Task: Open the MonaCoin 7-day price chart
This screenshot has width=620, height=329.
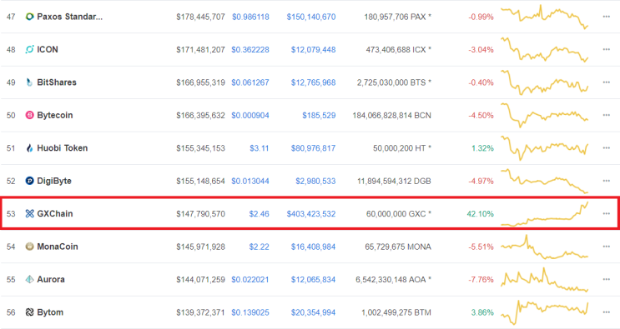Action: [544, 247]
